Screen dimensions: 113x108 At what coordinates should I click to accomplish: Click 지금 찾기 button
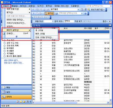coord(78,21)
